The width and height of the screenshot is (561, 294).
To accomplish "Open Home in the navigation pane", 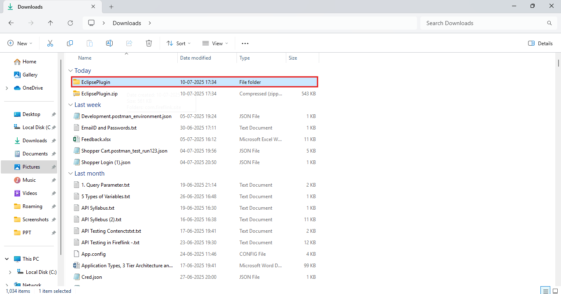I will pos(29,62).
